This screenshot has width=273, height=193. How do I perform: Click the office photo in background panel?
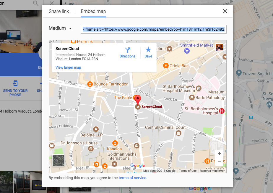(21, 32)
